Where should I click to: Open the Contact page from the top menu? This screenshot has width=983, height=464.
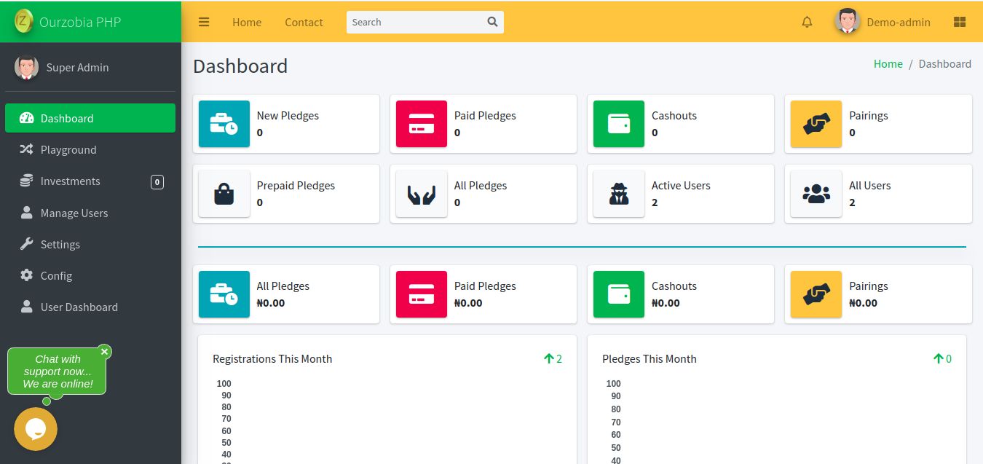[304, 22]
